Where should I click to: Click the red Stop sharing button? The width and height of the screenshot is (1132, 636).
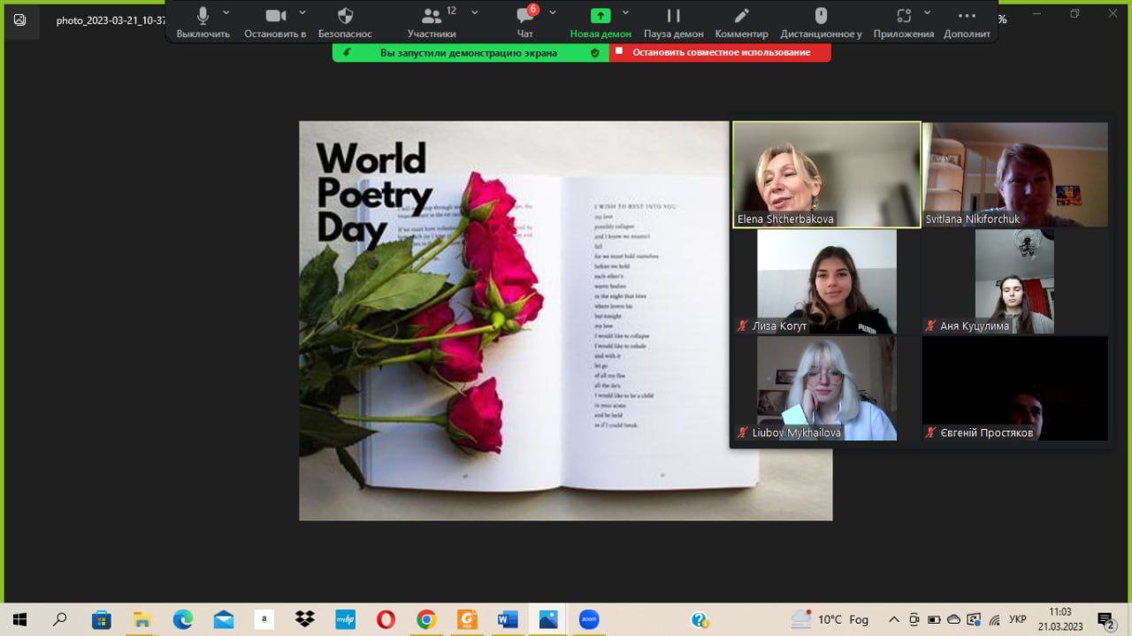click(x=720, y=53)
